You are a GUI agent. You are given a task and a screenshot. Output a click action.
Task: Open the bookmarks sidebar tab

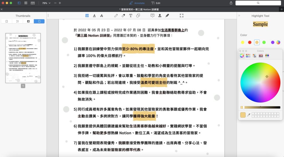click(7, 21)
